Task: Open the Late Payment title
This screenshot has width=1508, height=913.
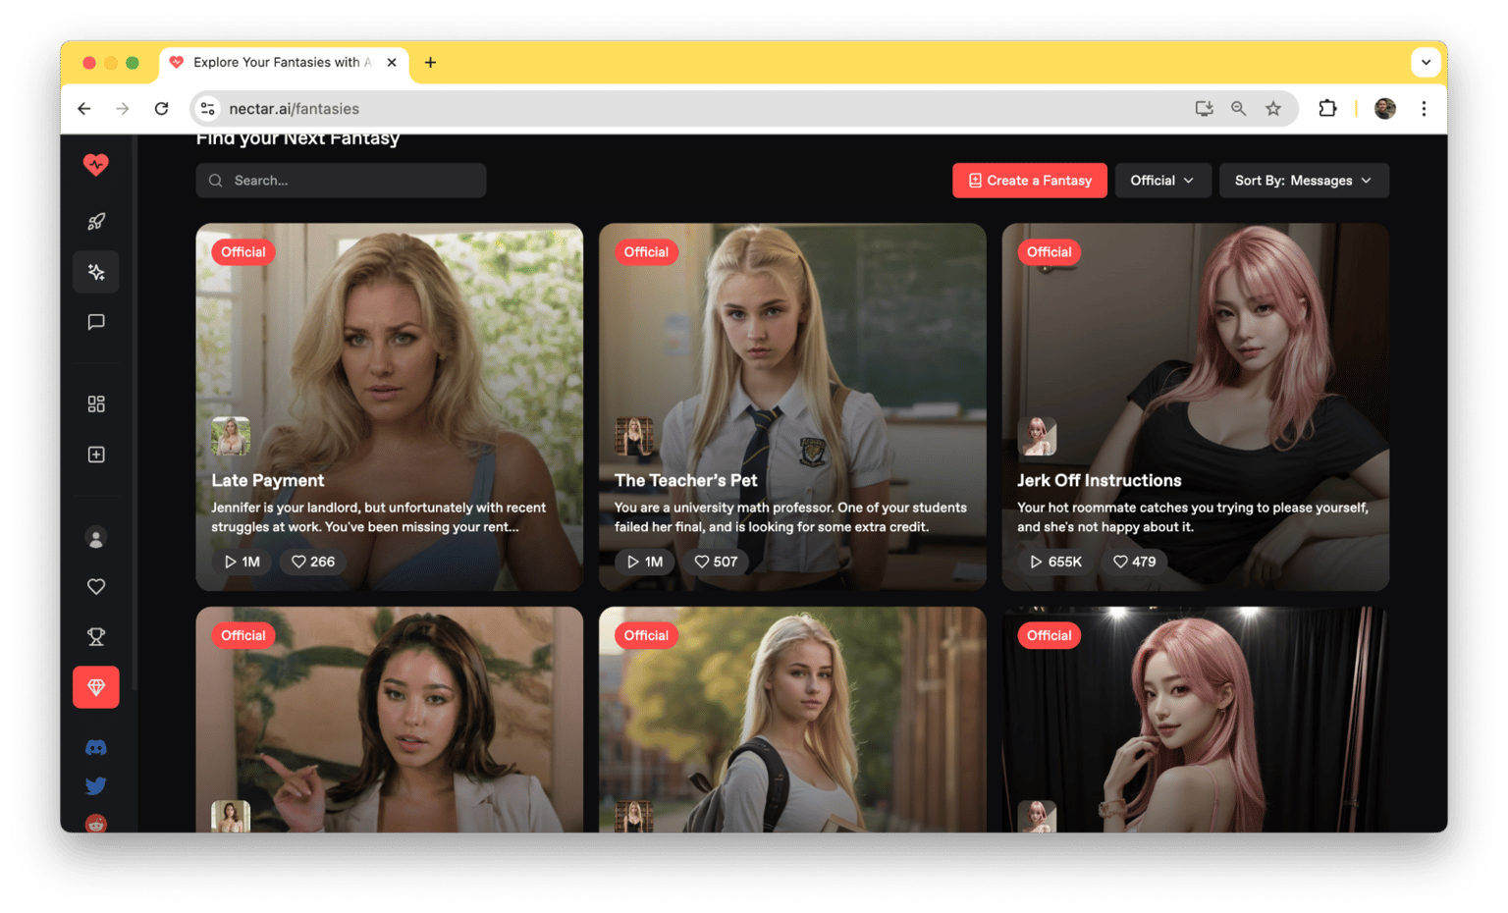Action: (268, 480)
